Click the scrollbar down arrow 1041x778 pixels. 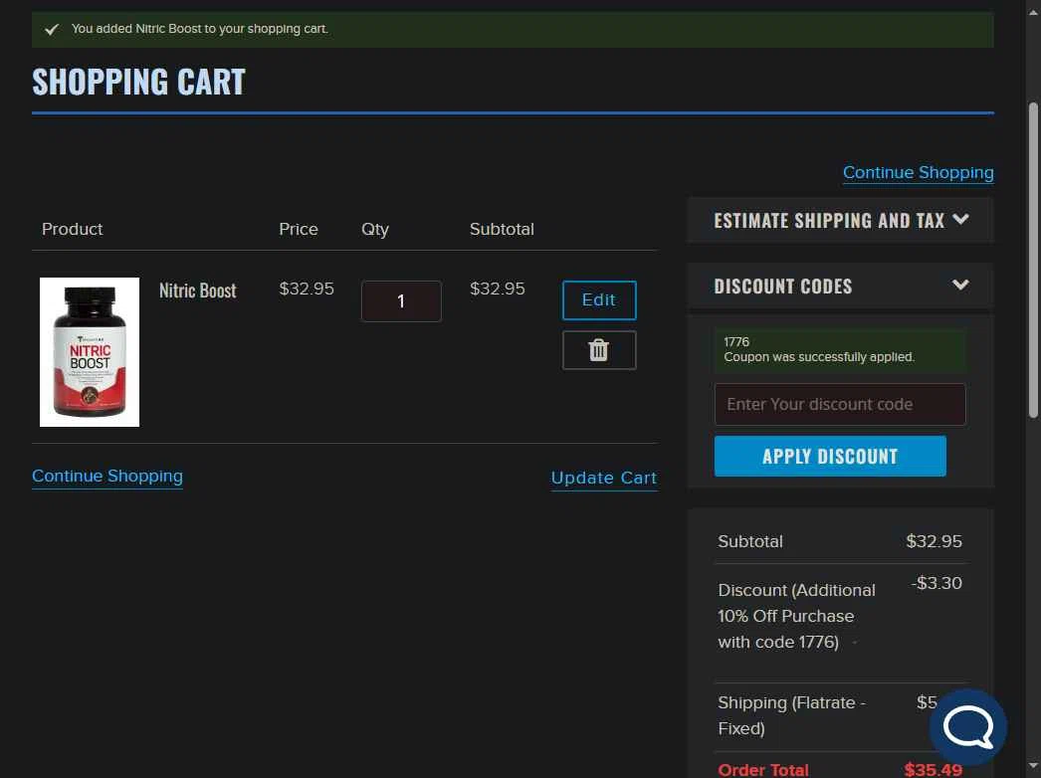(1032, 767)
